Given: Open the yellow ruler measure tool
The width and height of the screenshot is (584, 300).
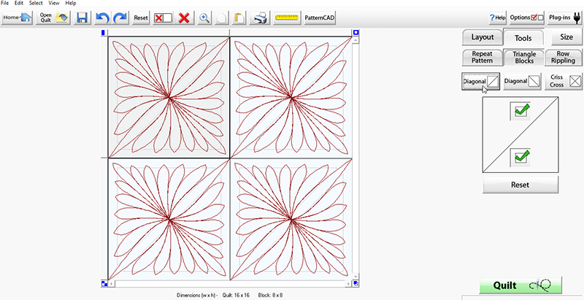Looking at the screenshot, I should point(287,17).
